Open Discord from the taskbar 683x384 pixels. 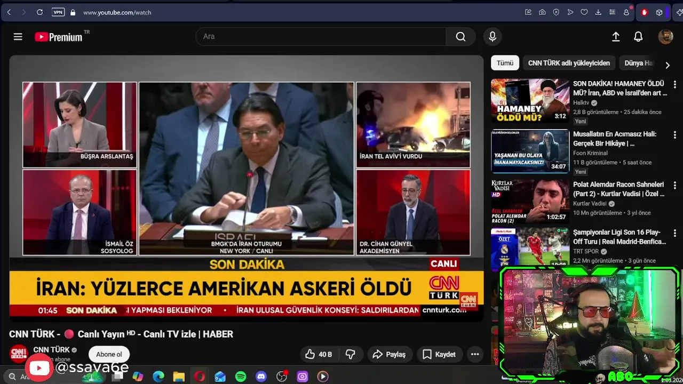point(261,377)
